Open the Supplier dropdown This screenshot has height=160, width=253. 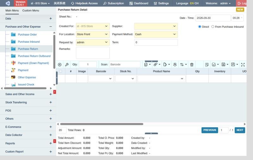point(156,26)
